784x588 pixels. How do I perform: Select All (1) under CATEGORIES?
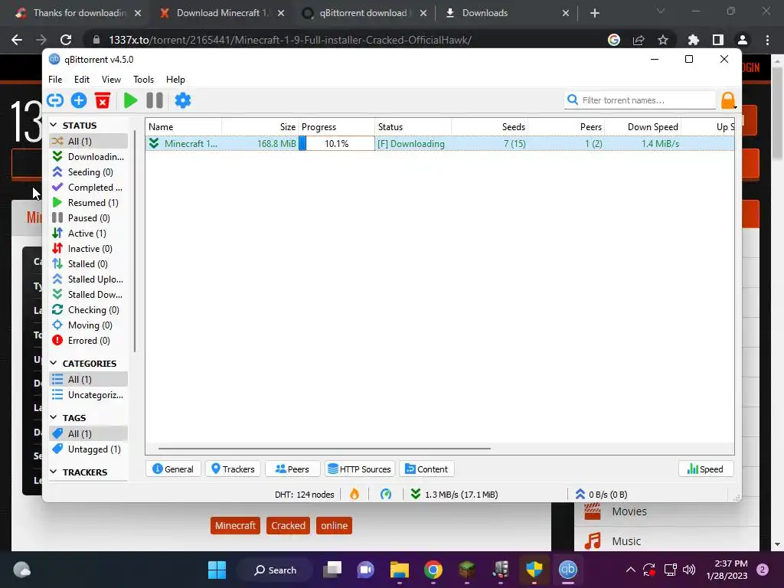[x=89, y=380]
